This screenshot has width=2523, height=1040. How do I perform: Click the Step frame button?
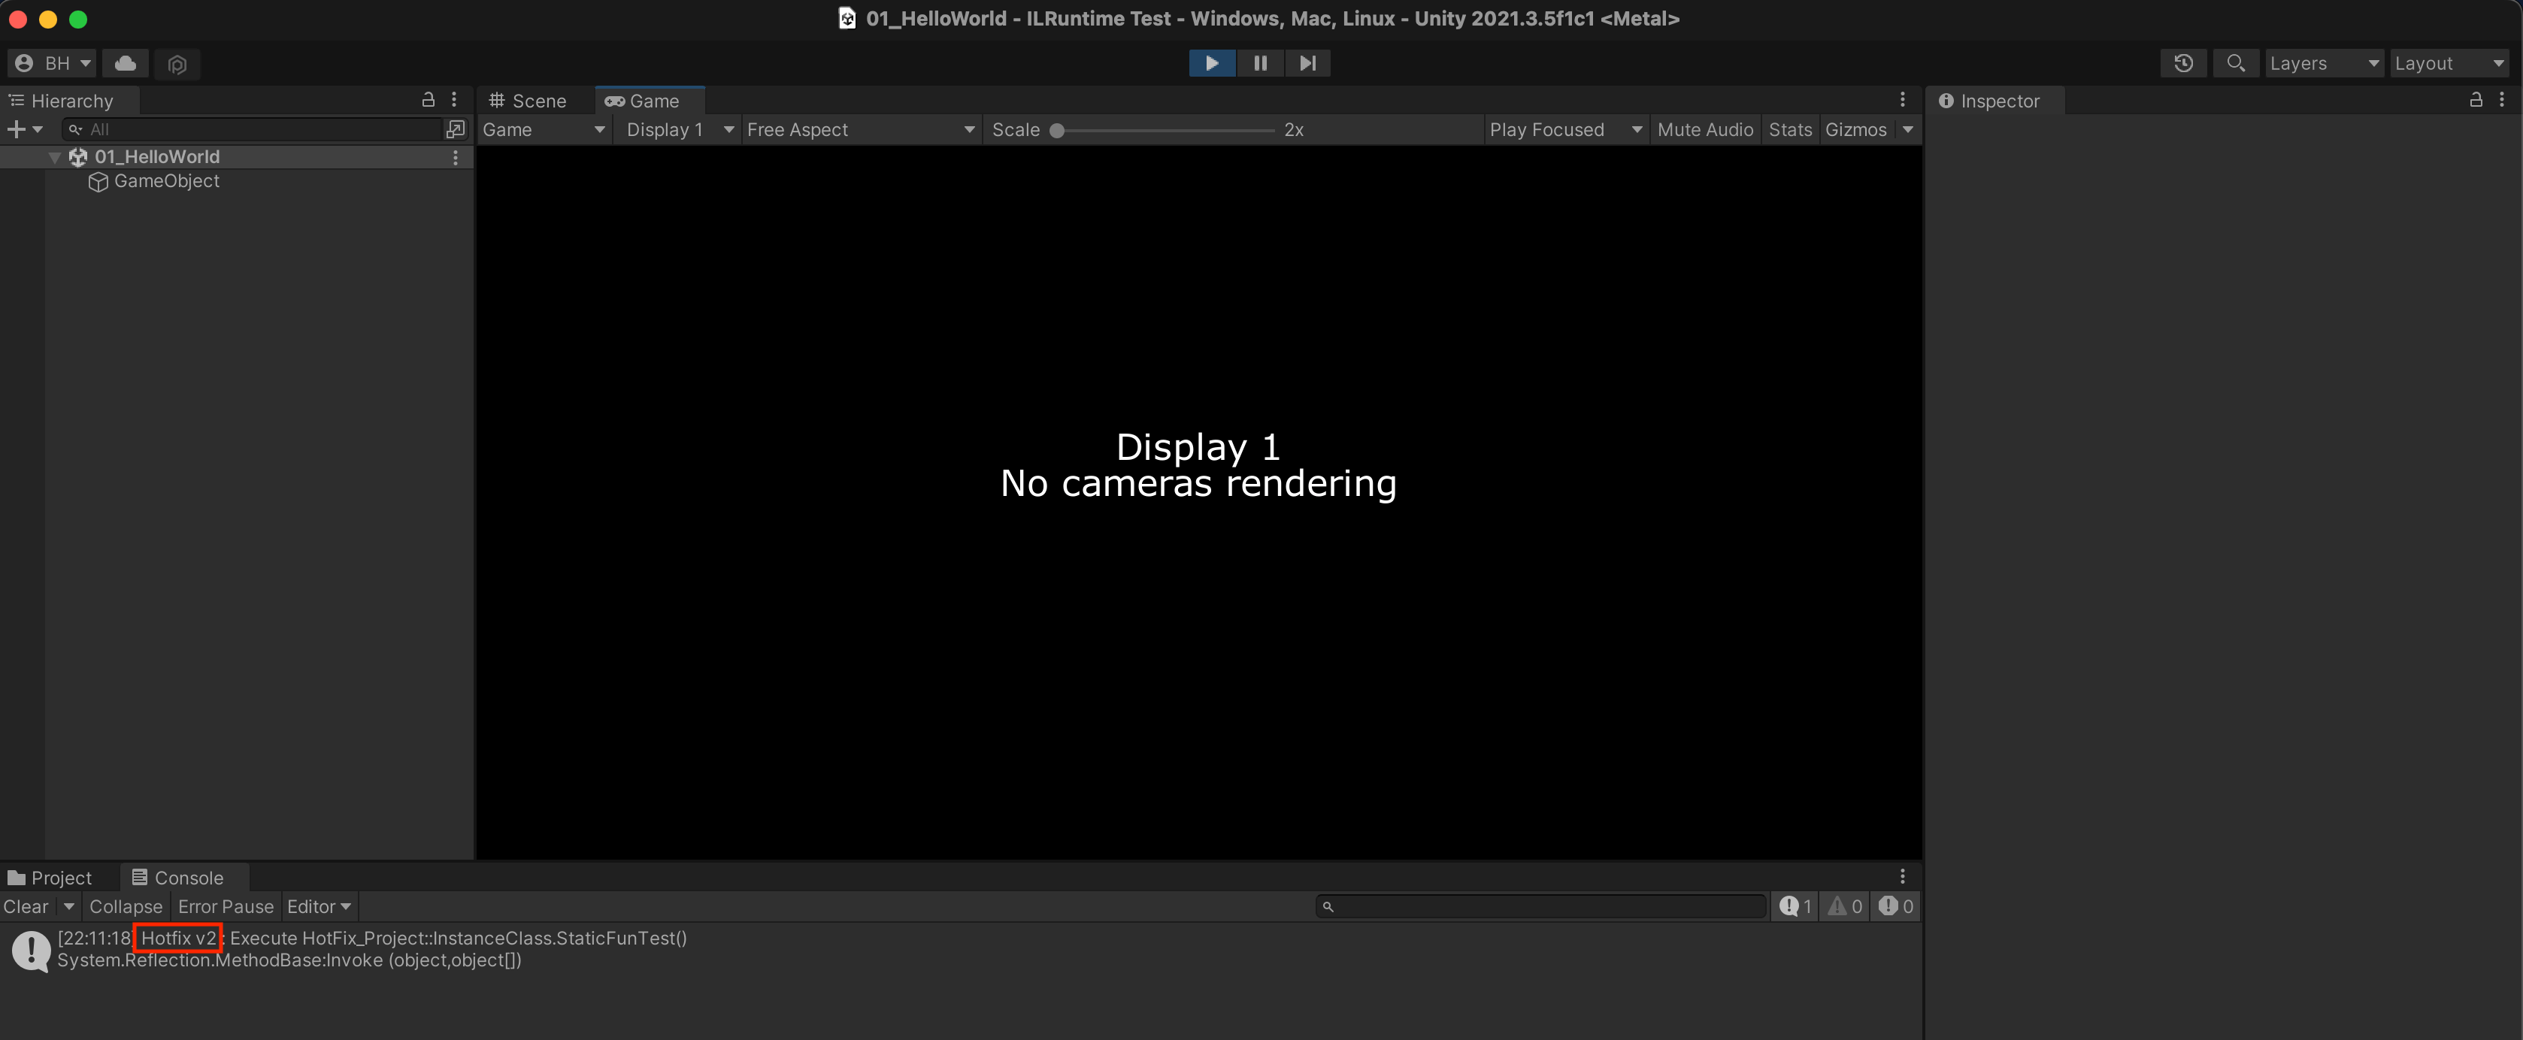tap(1307, 64)
